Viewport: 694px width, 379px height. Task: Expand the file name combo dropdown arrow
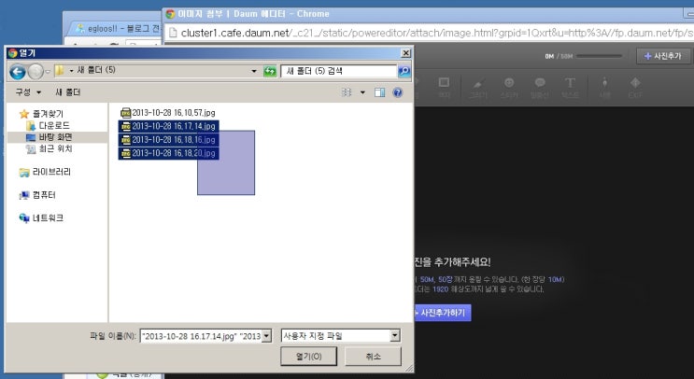[266, 336]
